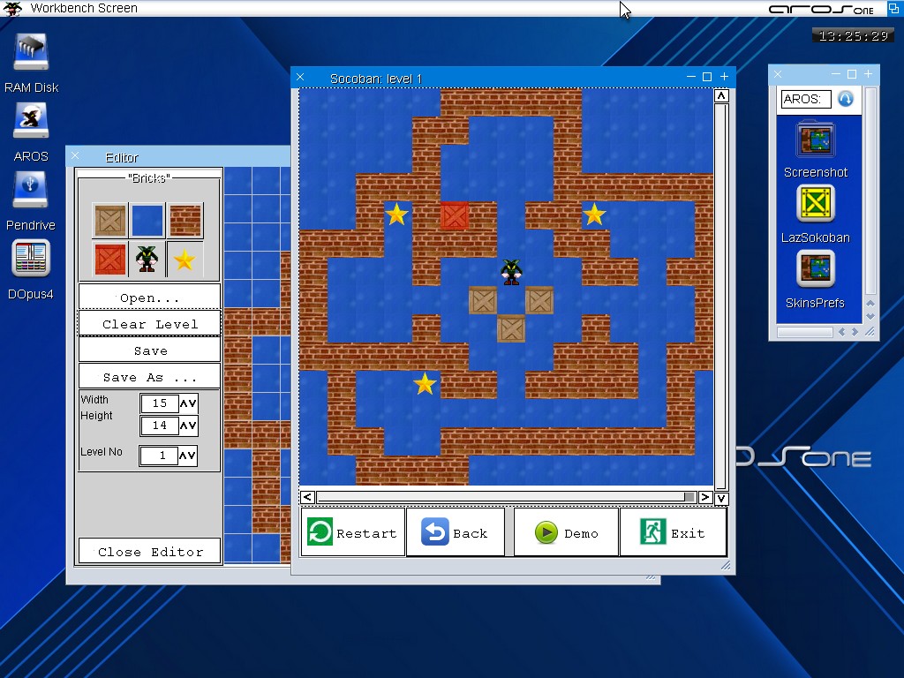Open the Screenshot folder icon

pos(815,140)
